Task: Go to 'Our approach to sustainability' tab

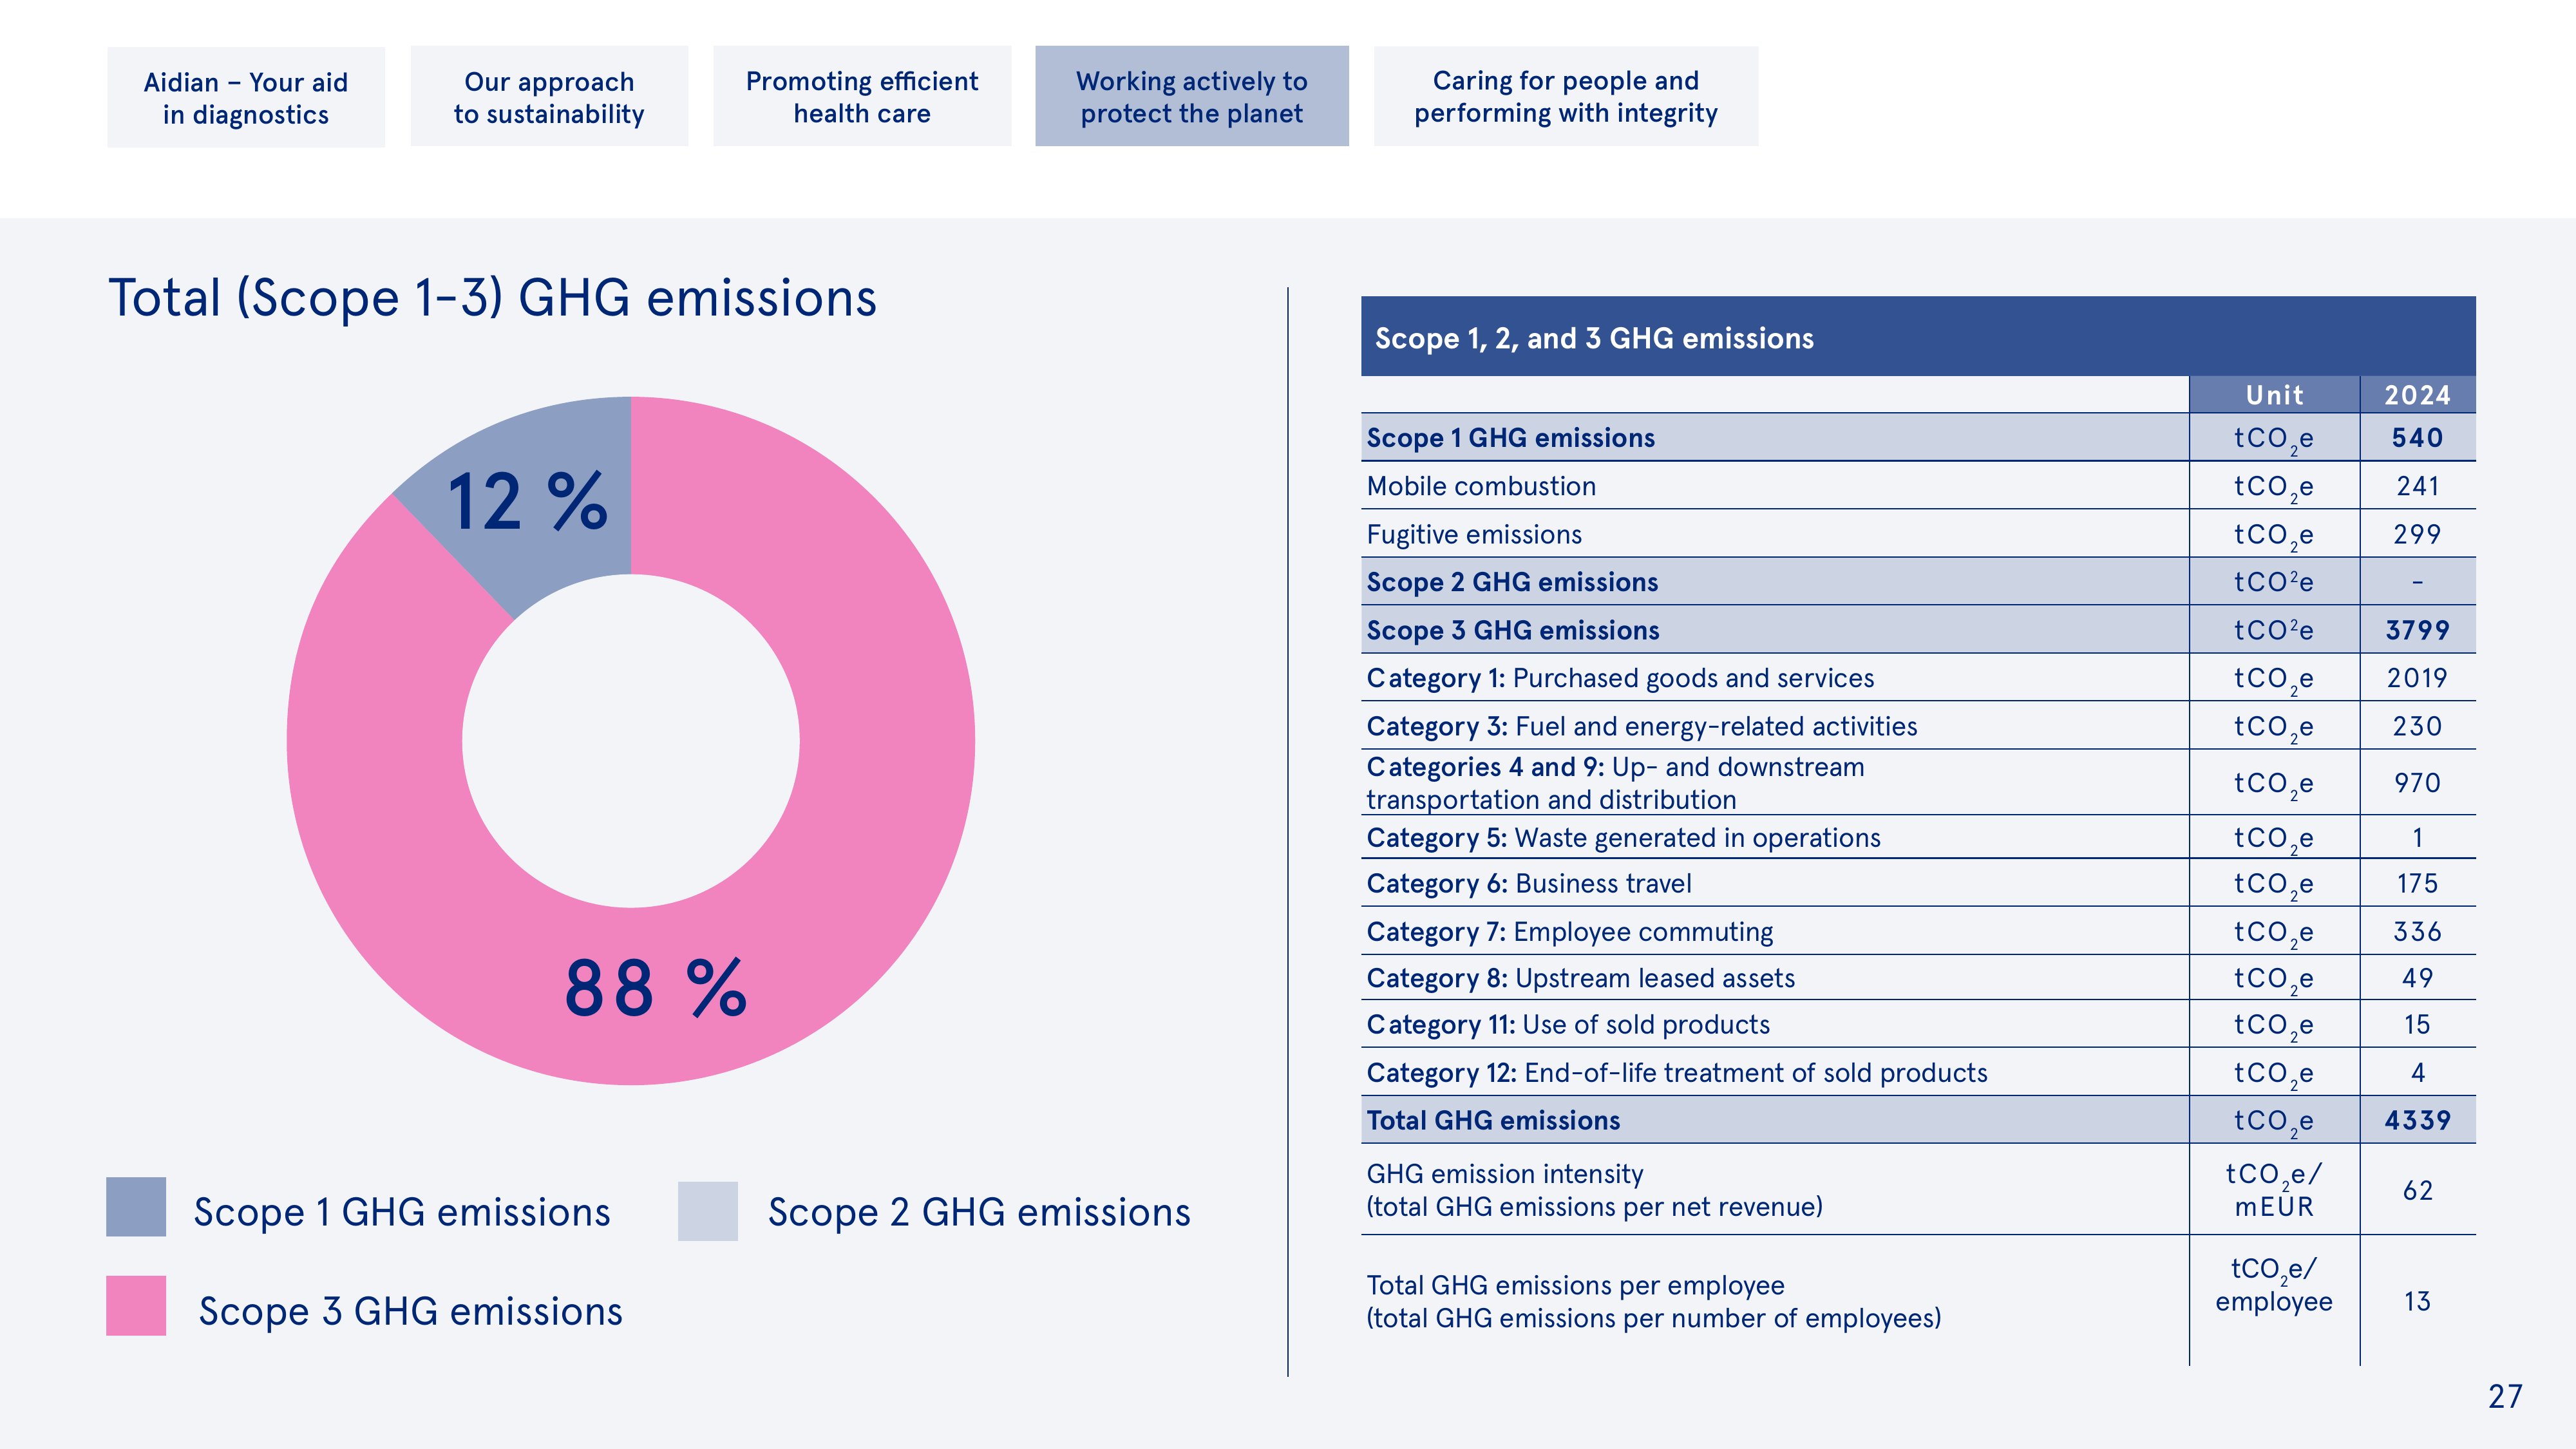Action: coord(549,97)
